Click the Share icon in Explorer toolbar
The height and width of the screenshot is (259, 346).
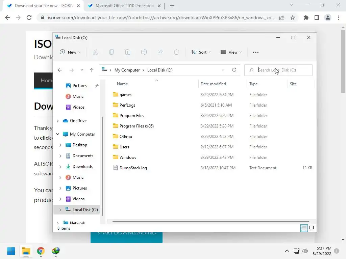pyautogui.click(x=160, y=52)
